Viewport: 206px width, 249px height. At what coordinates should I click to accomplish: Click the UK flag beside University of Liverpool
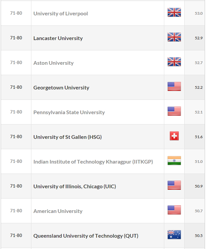coord(174,12)
